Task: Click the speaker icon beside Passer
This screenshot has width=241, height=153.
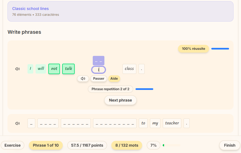Action: tap(83, 79)
